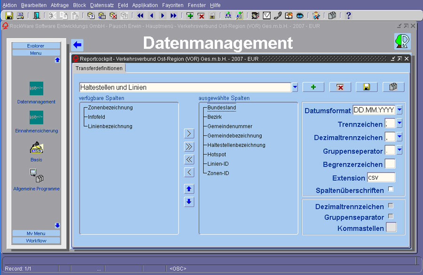
Task: Click the Execute Query table icon
Action: pyautogui.click(x=102, y=15)
